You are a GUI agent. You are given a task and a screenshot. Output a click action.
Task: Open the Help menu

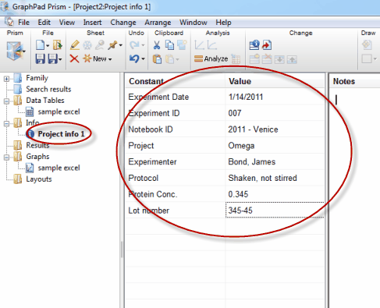[223, 23]
